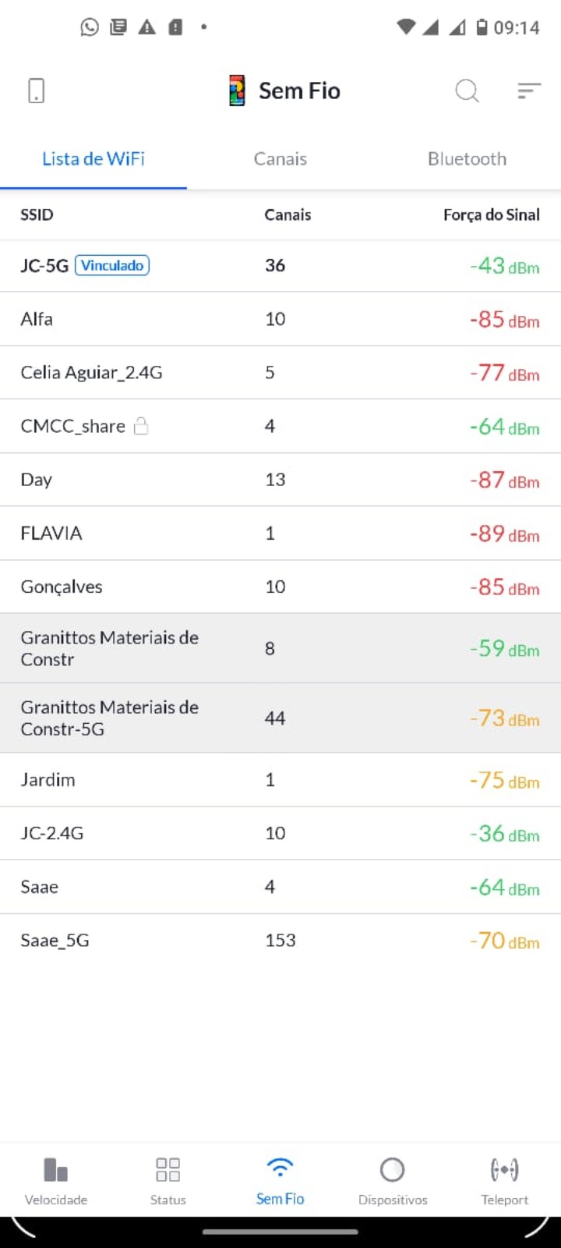Open the search magnifier icon
561x1248 pixels.
pos(467,90)
